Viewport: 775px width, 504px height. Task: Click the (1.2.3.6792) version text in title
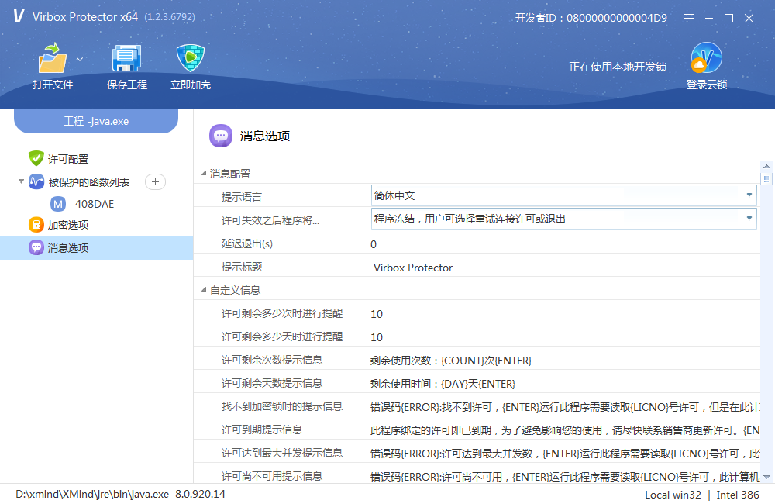(x=170, y=17)
